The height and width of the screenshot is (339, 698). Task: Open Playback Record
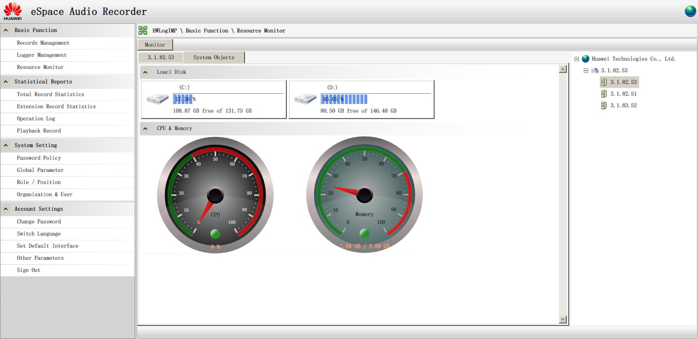pyautogui.click(x=39, y=131)
